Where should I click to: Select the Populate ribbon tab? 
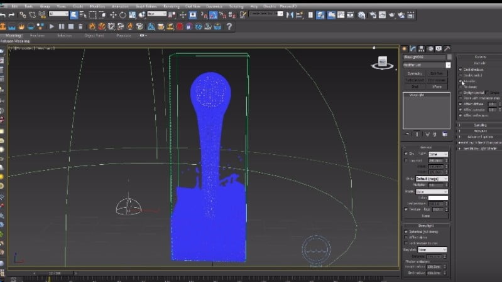click(x=124, y=36)
